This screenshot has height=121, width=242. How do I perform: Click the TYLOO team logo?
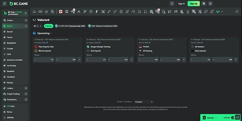click(140, 47)
